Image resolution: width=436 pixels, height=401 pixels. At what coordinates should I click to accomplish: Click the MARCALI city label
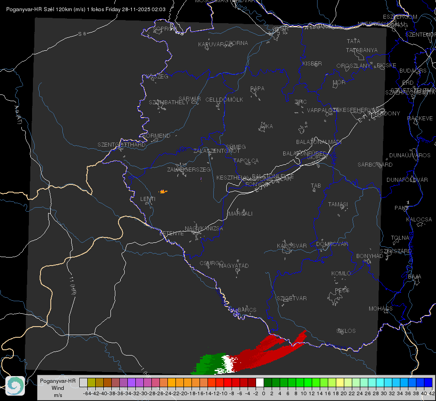point(240,214)
